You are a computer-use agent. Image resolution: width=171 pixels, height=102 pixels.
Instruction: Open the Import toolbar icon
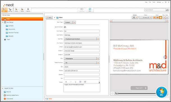(x=16, y=10)
